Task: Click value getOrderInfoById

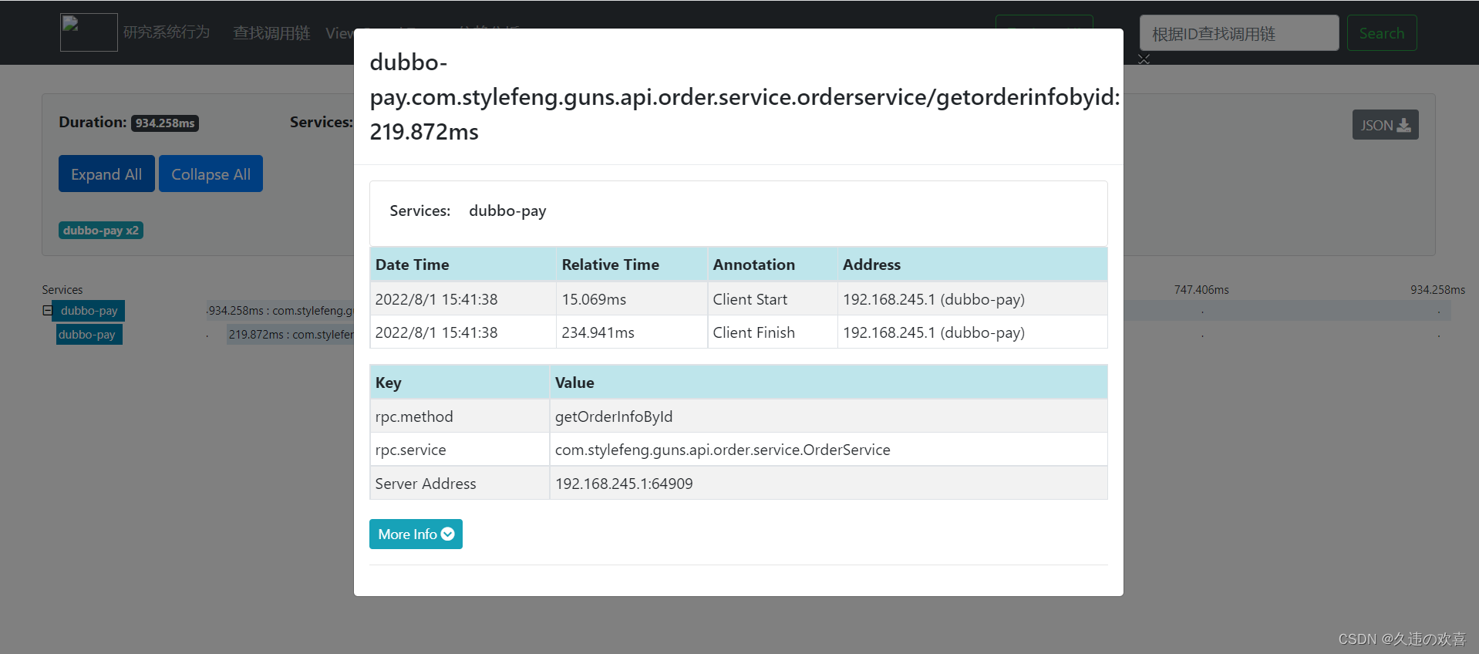Action: pos(614,416)
